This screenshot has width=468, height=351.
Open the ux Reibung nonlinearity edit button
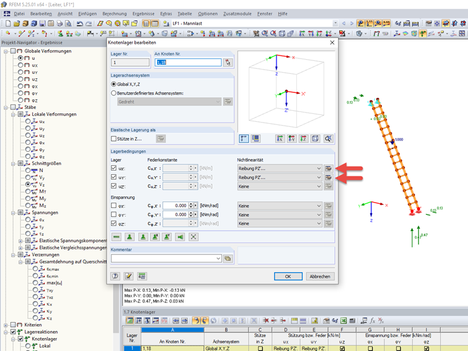point(328,168)
